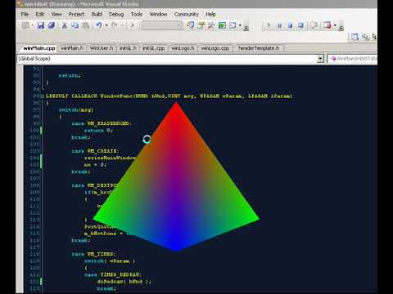
Task: Click the Other Windows toolbar icon
Action: tap(233, 25)
